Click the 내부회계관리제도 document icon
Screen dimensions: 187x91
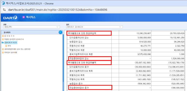click(x=3, y=49)
